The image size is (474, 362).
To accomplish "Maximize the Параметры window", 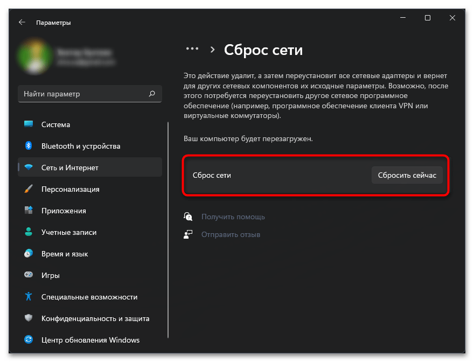I will tap(428, 18).
